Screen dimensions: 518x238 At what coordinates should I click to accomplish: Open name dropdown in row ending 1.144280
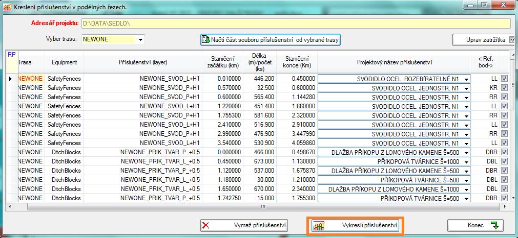pos(466,98)
